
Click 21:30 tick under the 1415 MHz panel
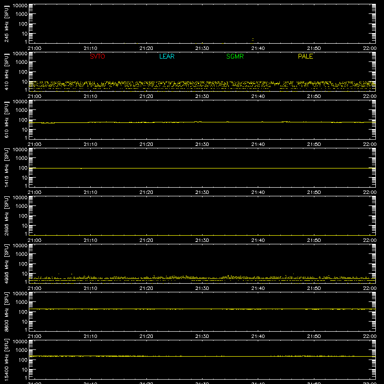pyautogui.click(x=202, y=192)
